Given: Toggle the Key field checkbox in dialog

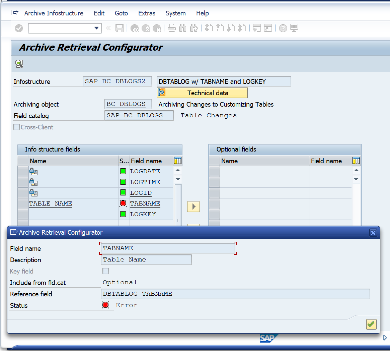Looking at the screenshot, I should coord(106,271).
